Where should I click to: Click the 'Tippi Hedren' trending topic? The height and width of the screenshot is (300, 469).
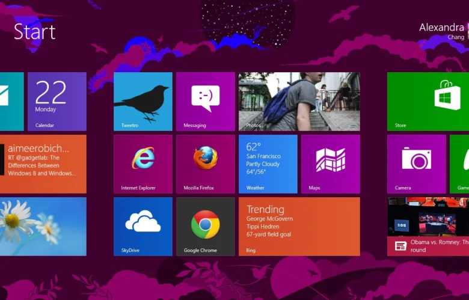pyautogui.click(x=263, y=227)
